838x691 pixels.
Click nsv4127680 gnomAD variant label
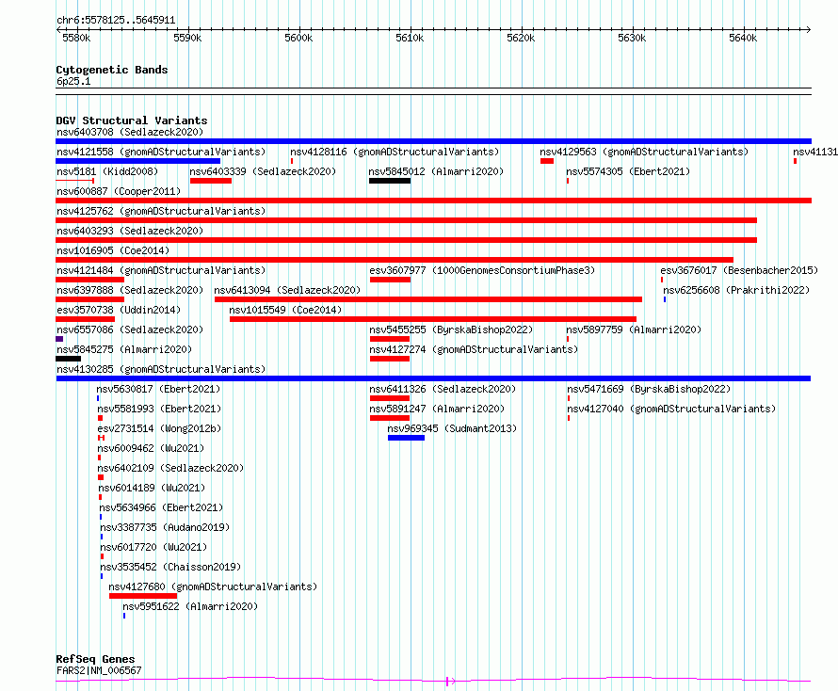click(x=213, y=587)
